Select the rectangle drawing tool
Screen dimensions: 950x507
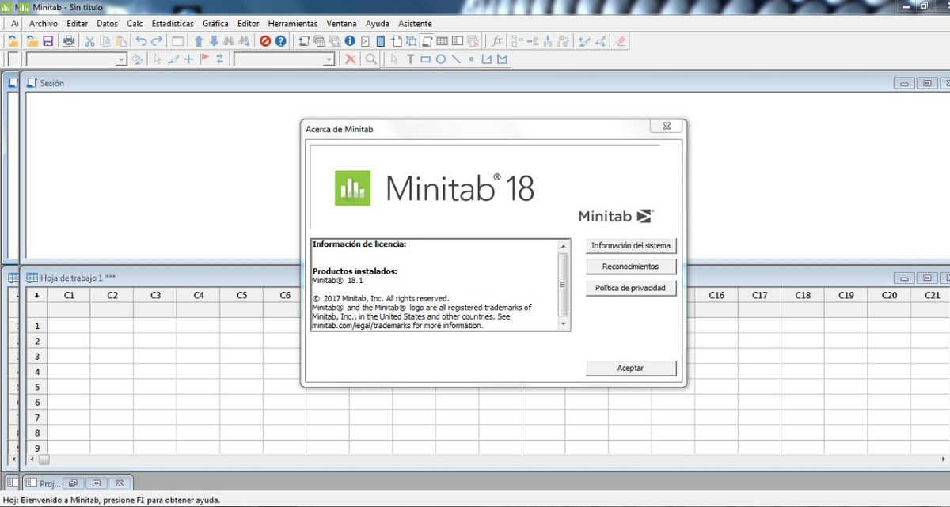coord(425,59)
